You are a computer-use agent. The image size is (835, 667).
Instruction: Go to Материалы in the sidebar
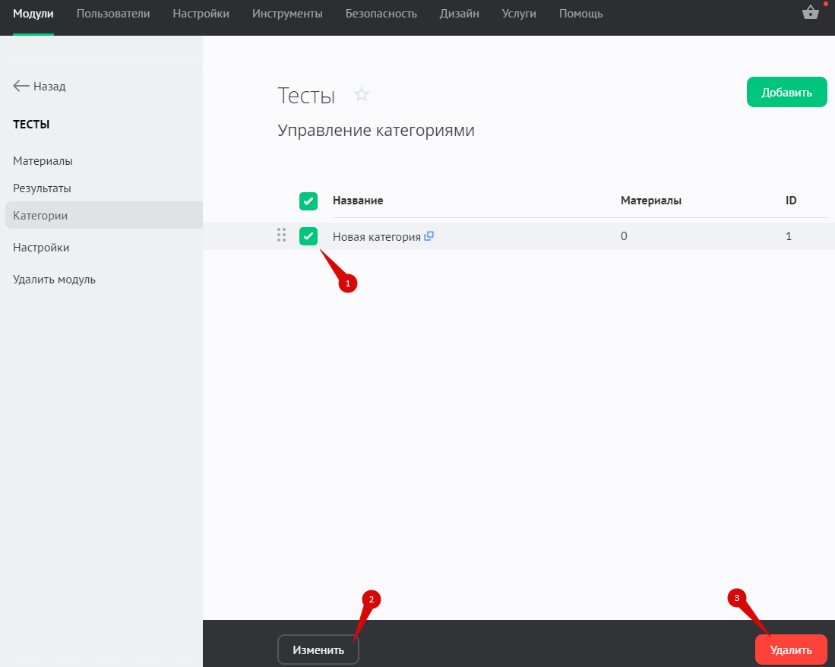click(x=43, y=161)
